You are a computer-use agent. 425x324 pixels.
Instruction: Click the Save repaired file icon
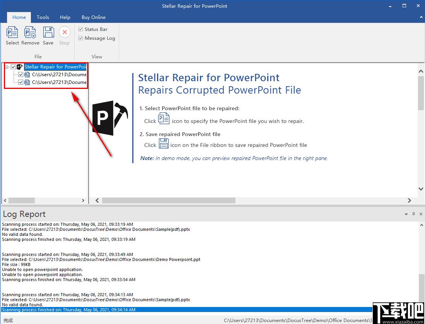pos(48,32)
